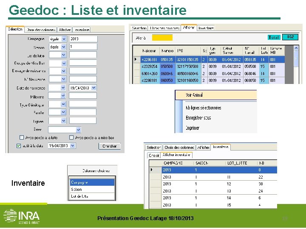Enable 'Avec poste à la lutte' checkbox
This screenshot has width=306, height=229.
[x=22, y=137]
